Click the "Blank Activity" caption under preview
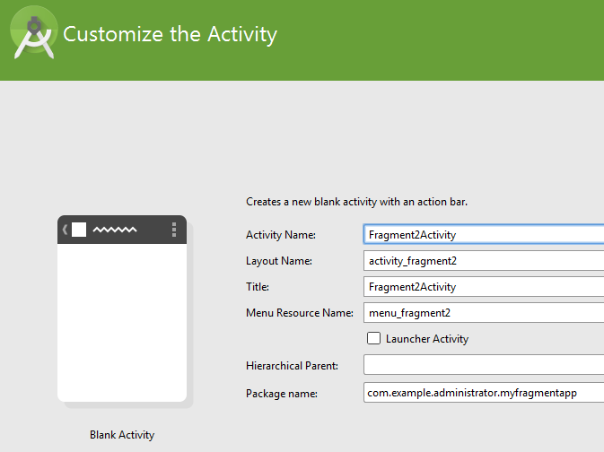This screenshot has width=604, height=452. 122,435
